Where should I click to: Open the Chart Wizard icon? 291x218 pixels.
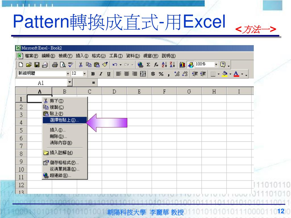(x=182, y=64)
